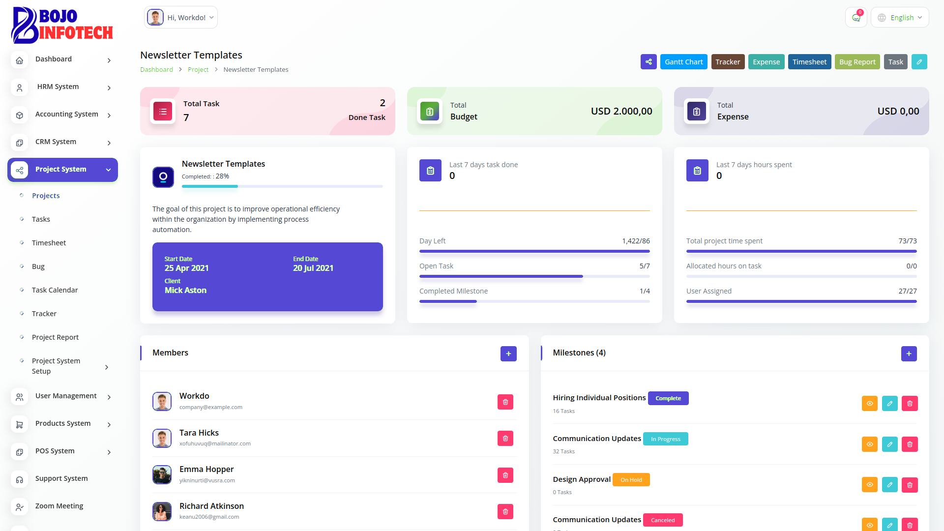This screenshot has width=944, height=531.
Task: Delete member Tara Hicks
Action: coord(505,439)
